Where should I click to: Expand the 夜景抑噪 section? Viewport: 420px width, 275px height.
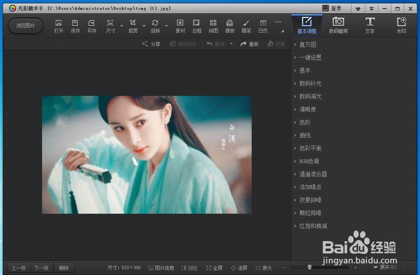354,200
